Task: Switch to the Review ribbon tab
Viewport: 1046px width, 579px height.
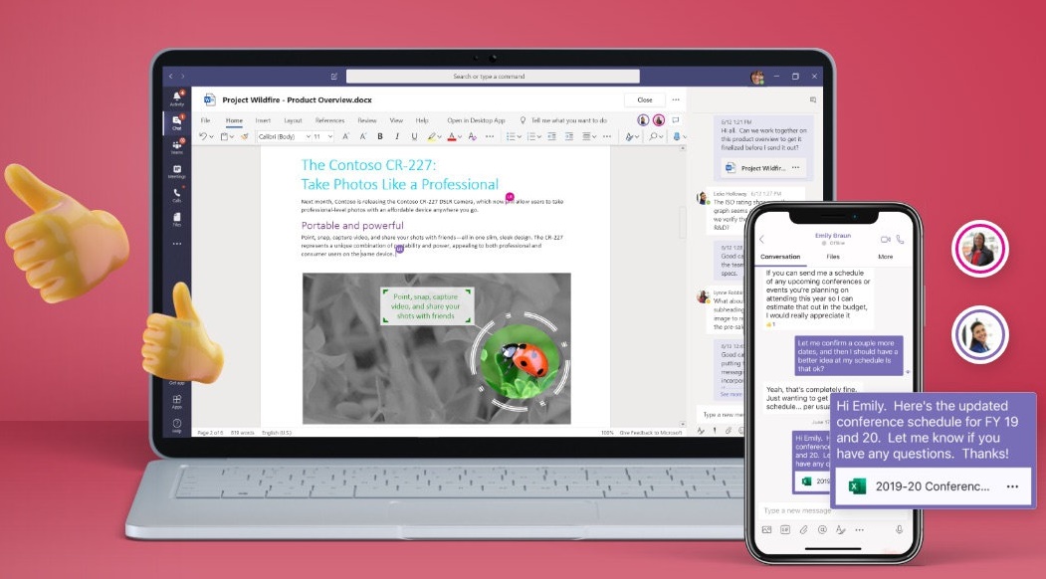Action: point(367,120)
